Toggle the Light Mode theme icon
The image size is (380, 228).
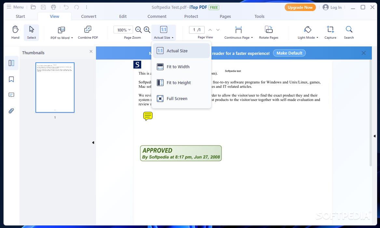pyautogui.click(x=307, y=30)
